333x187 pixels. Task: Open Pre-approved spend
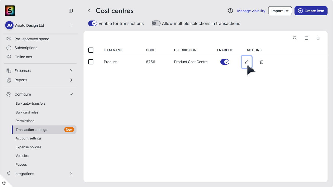(x=32, y=39)
